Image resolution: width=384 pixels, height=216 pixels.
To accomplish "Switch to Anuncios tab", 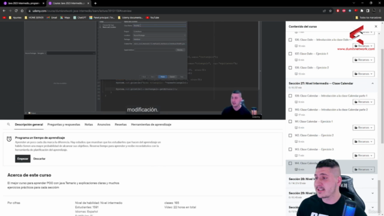I will pos(104,124).
